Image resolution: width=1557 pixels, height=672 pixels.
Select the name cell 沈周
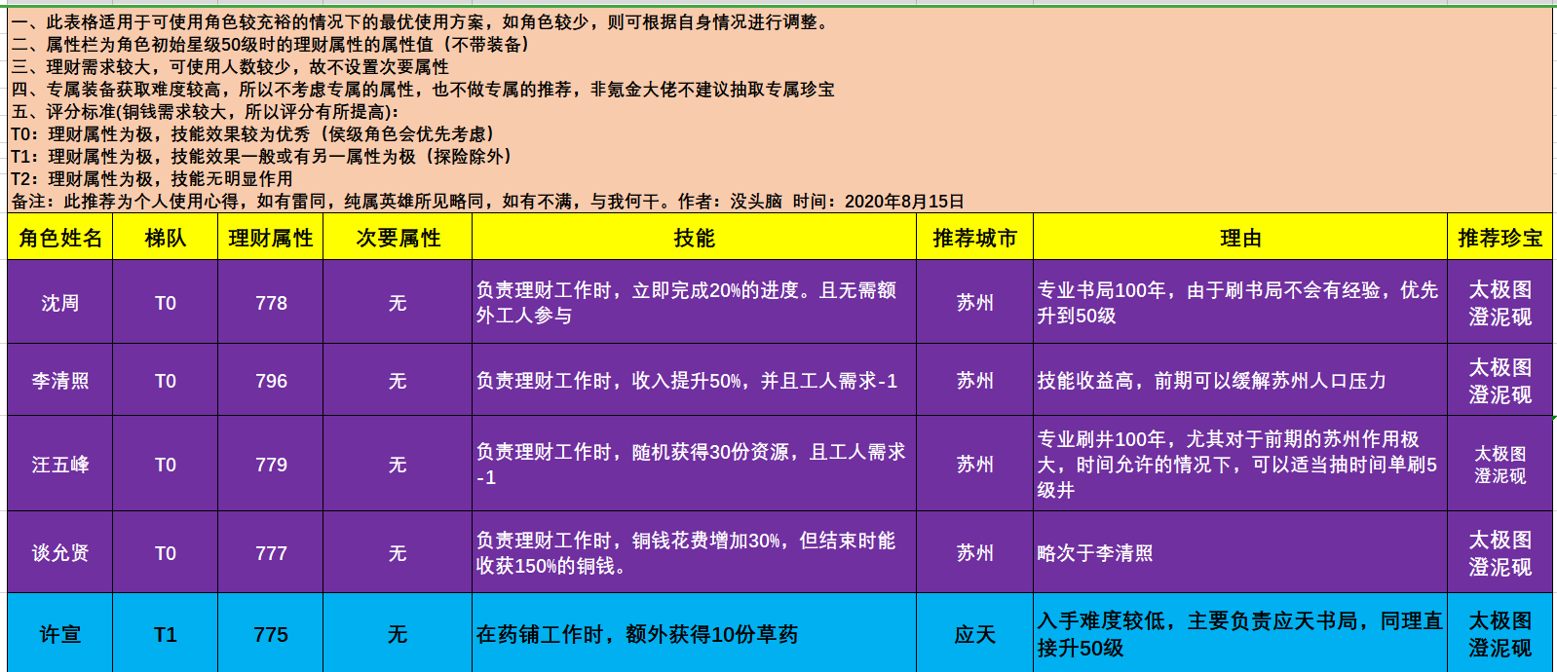tap(60, 303)
